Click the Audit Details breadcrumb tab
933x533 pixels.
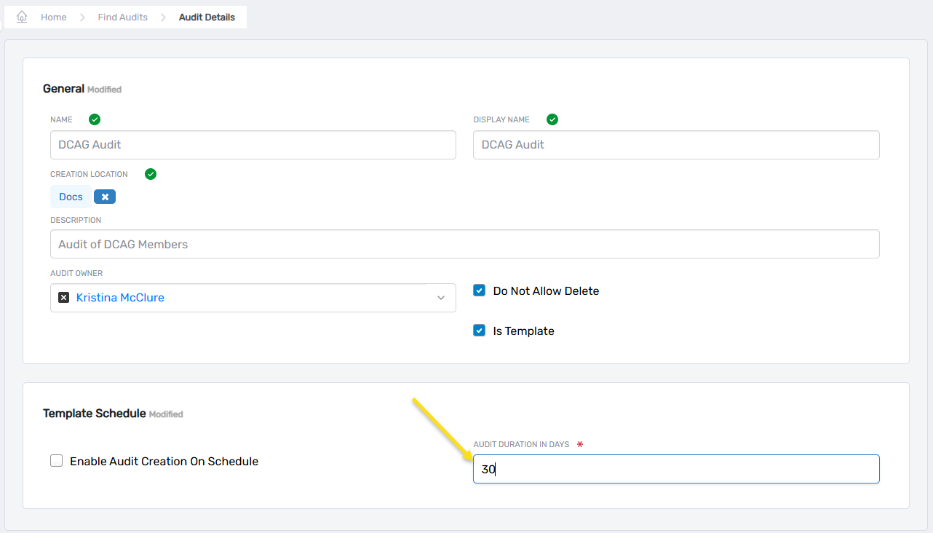pyautogui.click(x=207, y=17)
